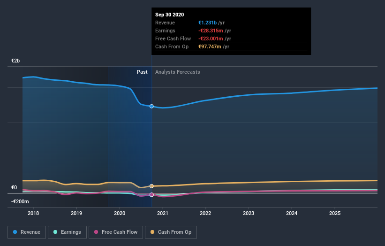The width and height of the screenshot is (385, 246).
Task: Click the Past region label
Action: (142, 72)
